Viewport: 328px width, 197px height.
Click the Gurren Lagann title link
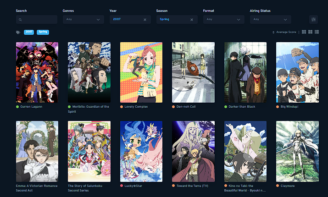click(x=31, y=107)
